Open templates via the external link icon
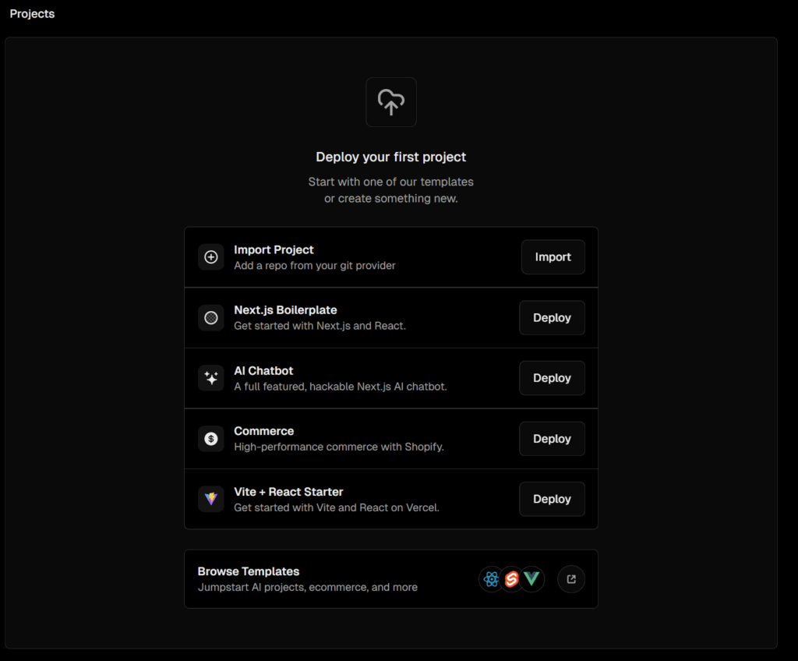The image size is (798, 661). pyautogui.click(x=571, y=579)
